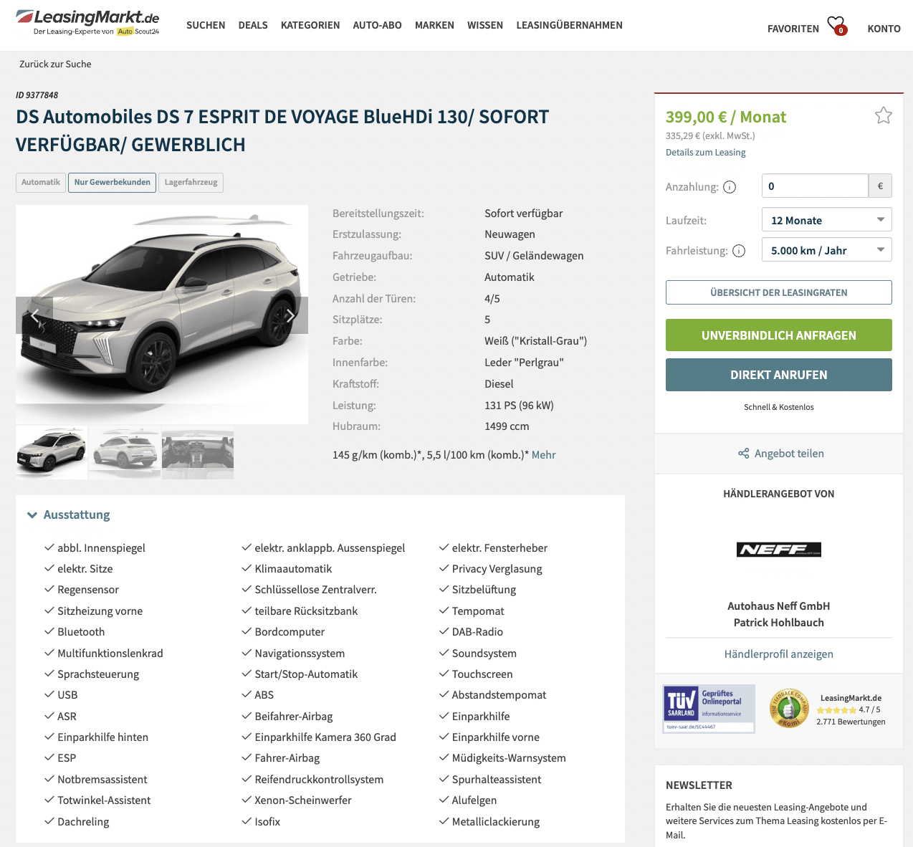Go to previous car image arrow
Viewport: 913px width, 847px height.
click(34, 315)
